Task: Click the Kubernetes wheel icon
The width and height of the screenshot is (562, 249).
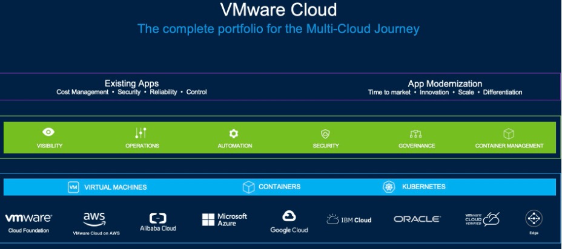Action: click(389, 187)
